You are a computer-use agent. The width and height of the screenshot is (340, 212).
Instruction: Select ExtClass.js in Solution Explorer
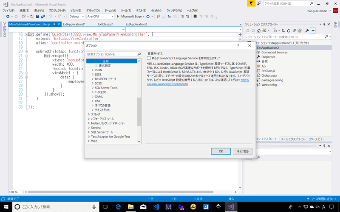(x=268, y=71)
